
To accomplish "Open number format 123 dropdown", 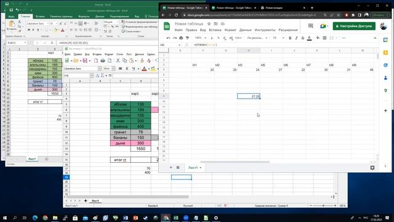I will tap(238, 38).
